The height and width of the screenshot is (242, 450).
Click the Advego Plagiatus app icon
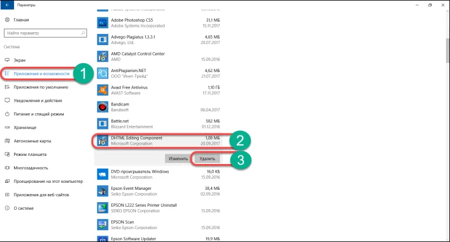point(103,40)
